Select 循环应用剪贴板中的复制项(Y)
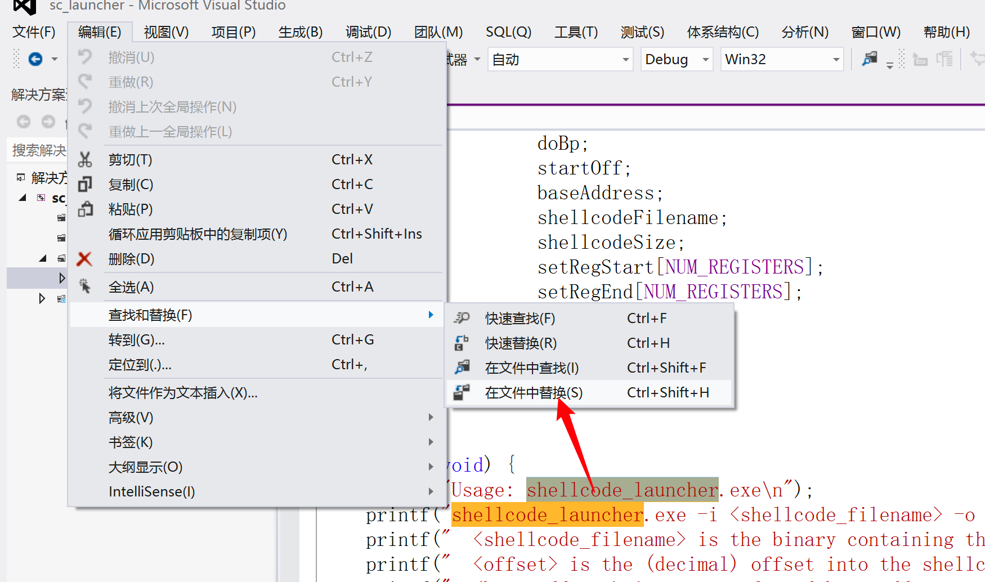Screen dimensions: 985x582 [x=257, y=234]
